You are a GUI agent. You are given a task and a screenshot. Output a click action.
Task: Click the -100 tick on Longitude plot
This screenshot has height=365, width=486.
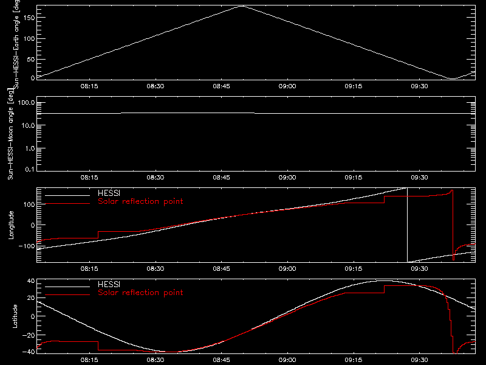point(27,246)
